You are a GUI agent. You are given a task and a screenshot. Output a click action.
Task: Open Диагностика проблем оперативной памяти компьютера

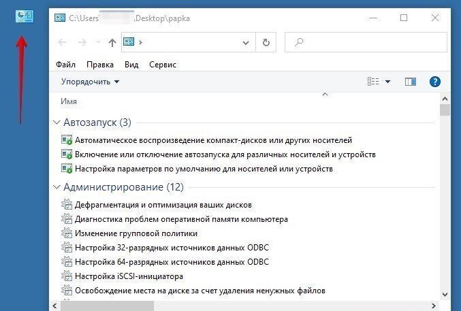click(181, 219)
